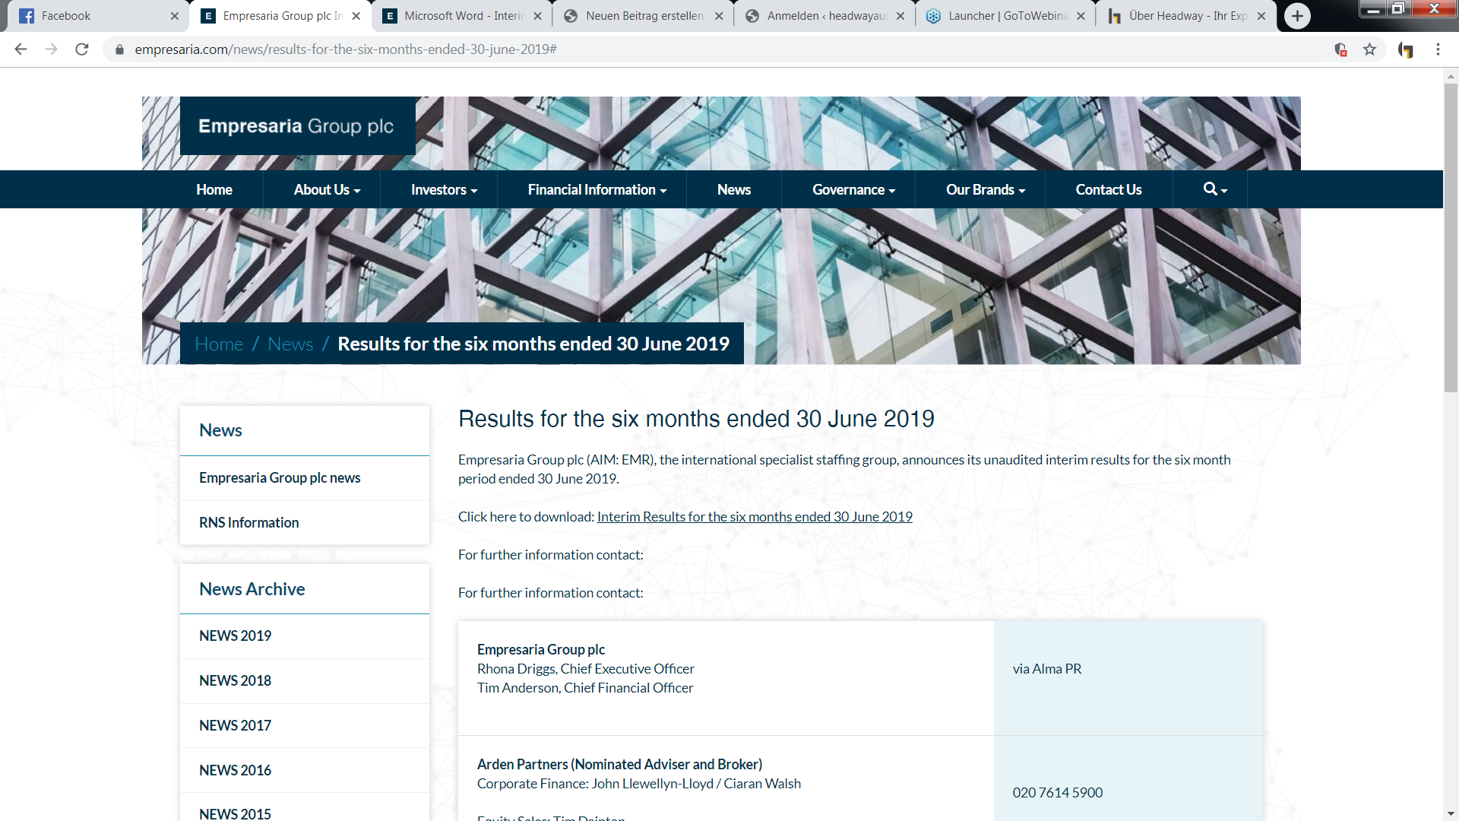Download Interim Results for six months link
The width and height of the screenshot is (1459, 821).
coord(755,517)
